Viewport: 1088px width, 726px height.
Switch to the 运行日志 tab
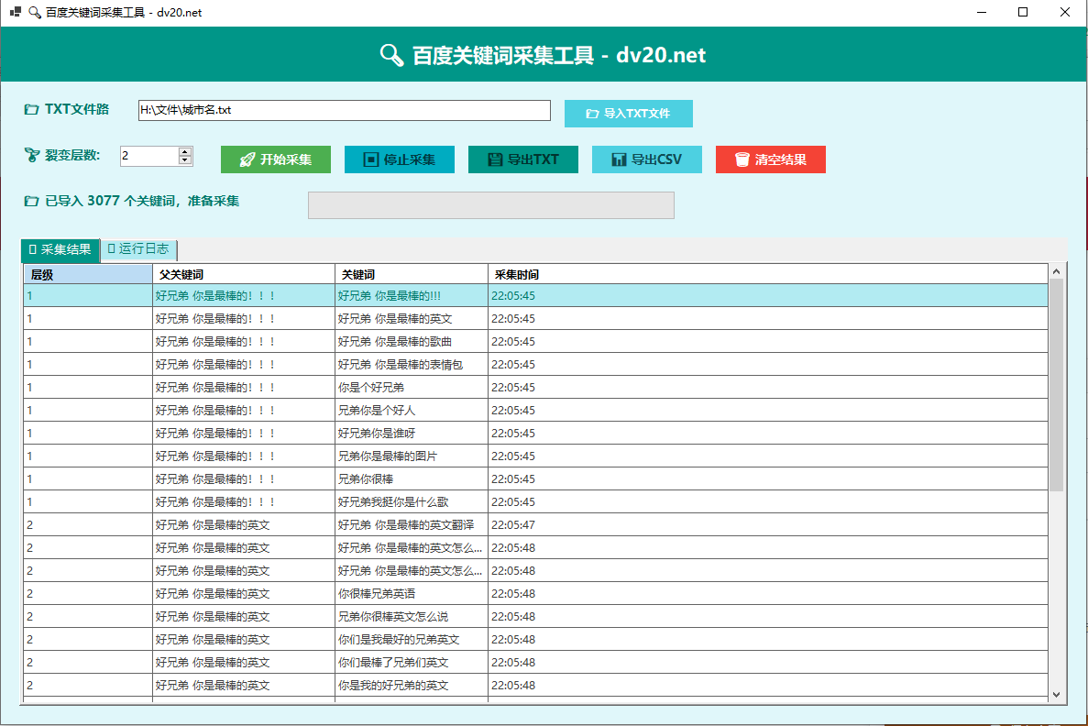pos(137,249)
